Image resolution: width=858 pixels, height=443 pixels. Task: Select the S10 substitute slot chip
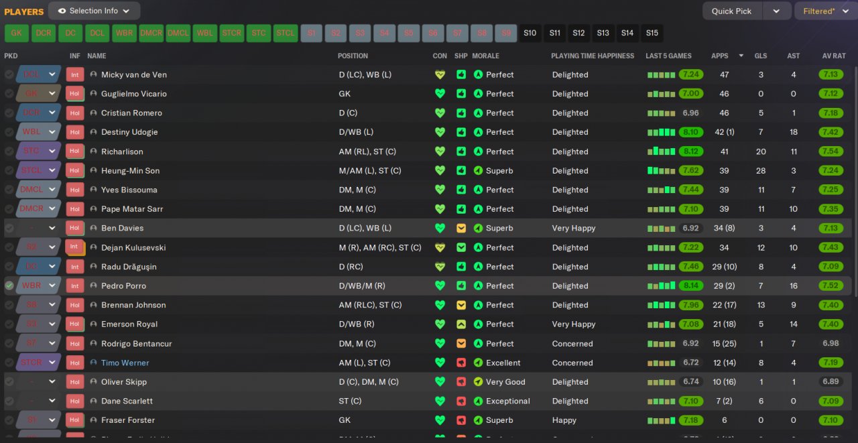tap(530, 33)
